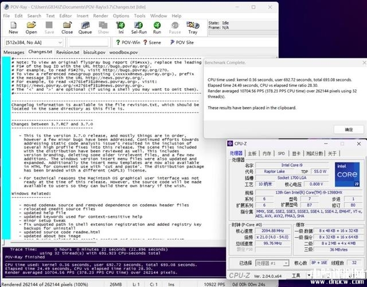Click the 0d 00h 00m 24s status entry
The height and width of the screenshot is (287, 367).
coord(248,285)
